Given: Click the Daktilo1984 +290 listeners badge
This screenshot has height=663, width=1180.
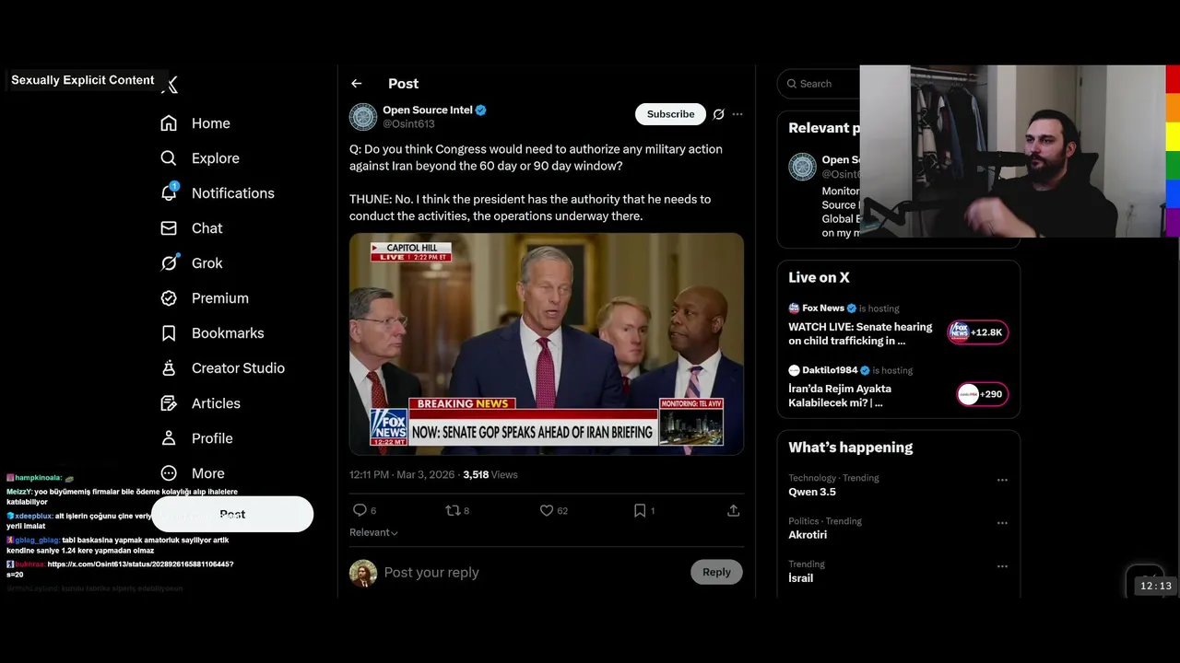Looking at the screenshot, I should coord(983,394).
